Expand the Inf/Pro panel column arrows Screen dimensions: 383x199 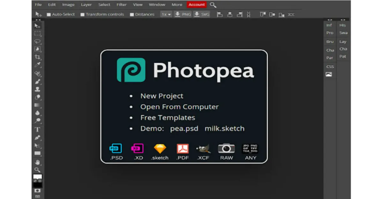point(330,20)
